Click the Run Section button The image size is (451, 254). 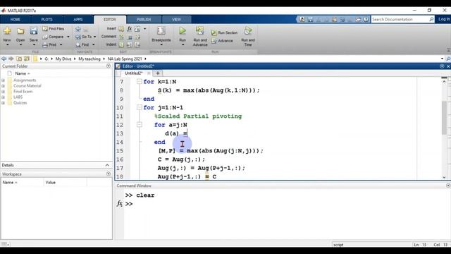click(x=224, y=32)
